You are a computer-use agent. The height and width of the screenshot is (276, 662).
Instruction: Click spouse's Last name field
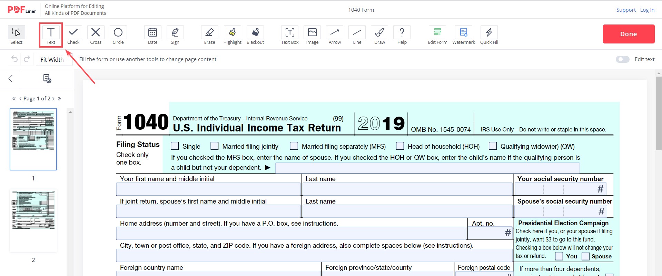pyautogui.click(x=407, y=211)
